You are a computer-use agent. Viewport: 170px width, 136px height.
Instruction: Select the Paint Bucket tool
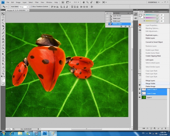[x=3, y=48]
